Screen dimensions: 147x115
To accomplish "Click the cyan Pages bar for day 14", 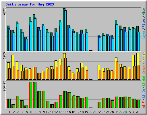I will [x=65, y=30].
